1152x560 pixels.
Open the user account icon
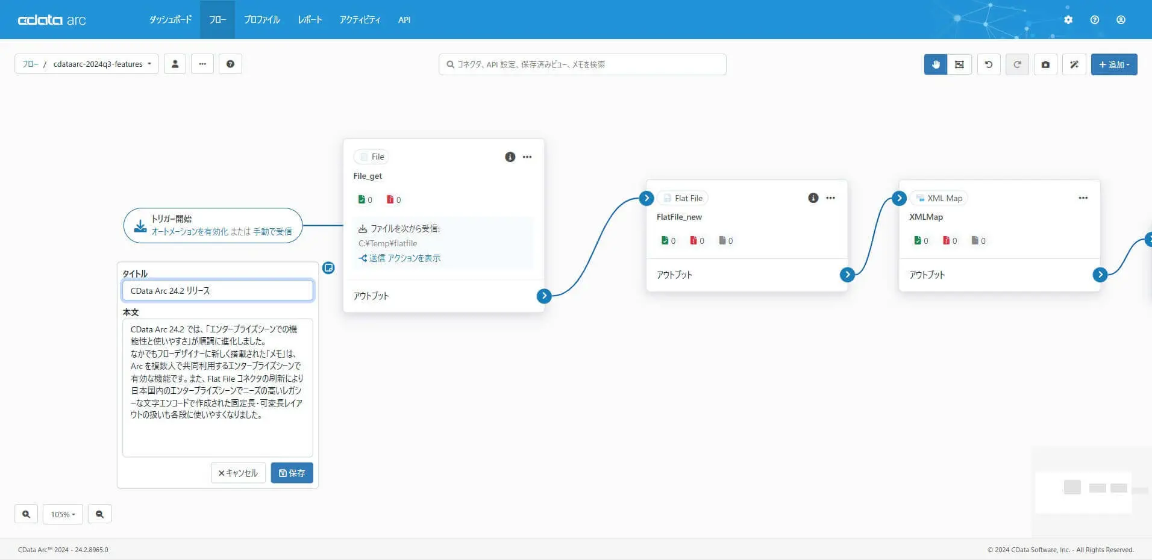tap(1121, 20)
